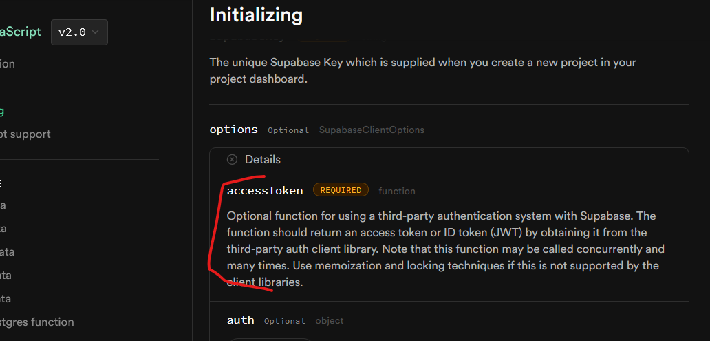710x341 pixels.
Task: Click sidebar item directly above green entry
Action: [x=7, y=64]
